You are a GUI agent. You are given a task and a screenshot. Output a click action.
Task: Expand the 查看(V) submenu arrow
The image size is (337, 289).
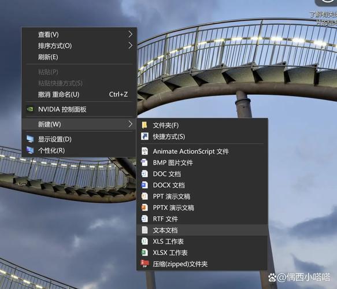click(x=130, y=34)
